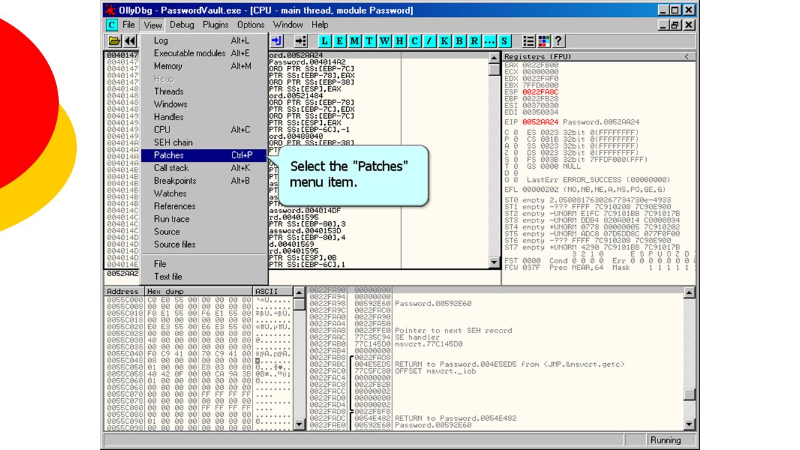The height and width of the screenshot is (450, 800).
Task: Open the Help menu
Action: click(x=319, y=25)
